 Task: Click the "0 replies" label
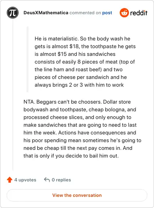click(61, 180)
